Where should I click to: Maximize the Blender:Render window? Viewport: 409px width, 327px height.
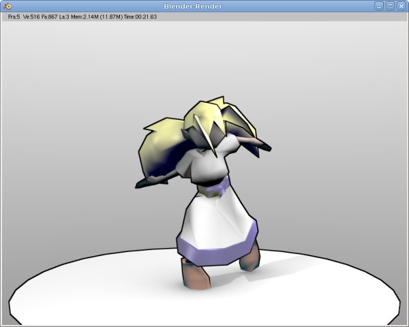tap(390, 5)
